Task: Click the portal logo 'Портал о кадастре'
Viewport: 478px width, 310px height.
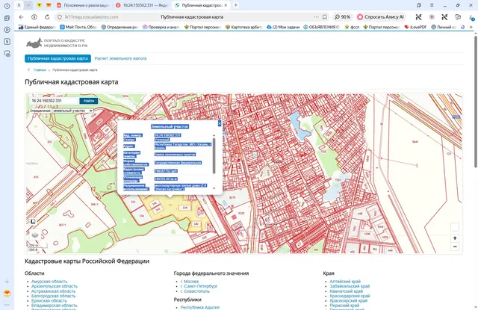Action: (x=57, y=43)
